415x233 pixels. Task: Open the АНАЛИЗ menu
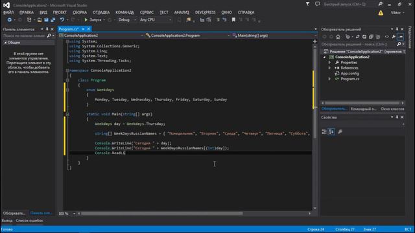[182, 12]
